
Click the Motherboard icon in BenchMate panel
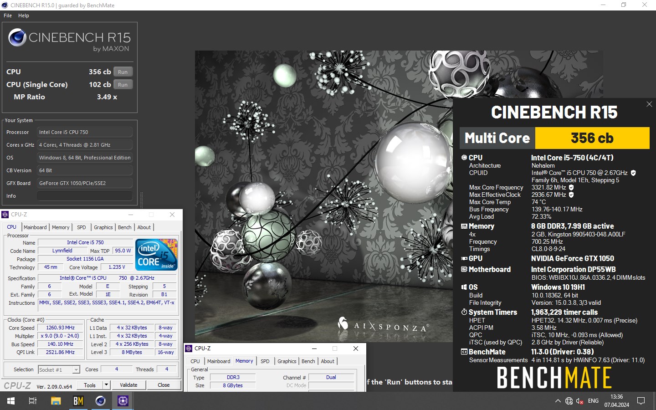click(x=464, y=269)
